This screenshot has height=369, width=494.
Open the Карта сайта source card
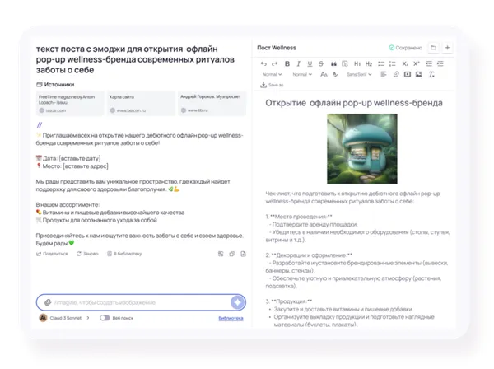[141, 103]
